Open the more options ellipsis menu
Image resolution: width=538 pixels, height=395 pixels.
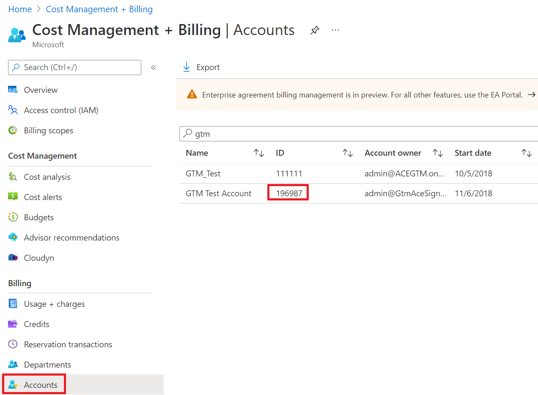335,30
